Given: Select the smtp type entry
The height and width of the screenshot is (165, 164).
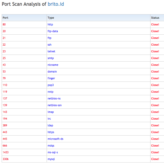Looking at the screenshot, I should click(51, 58).
